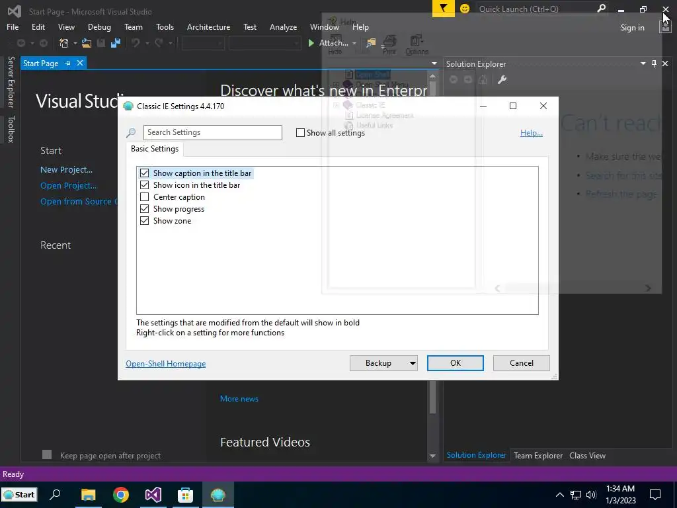Open the Server Explorer side tab
Image resolution: width=677 pixels, height=508 pixels.
tap(11, 81)
